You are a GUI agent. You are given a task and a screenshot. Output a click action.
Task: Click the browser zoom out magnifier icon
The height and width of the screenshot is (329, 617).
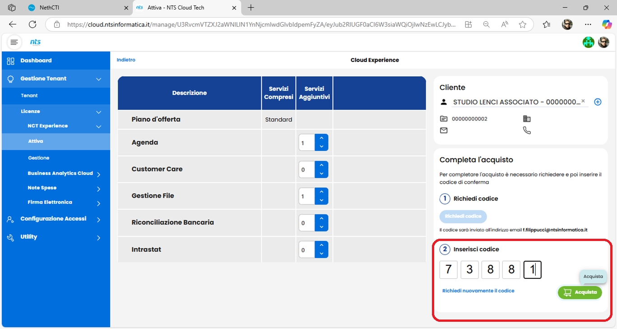pyautogui.click(x=486, y=25)
